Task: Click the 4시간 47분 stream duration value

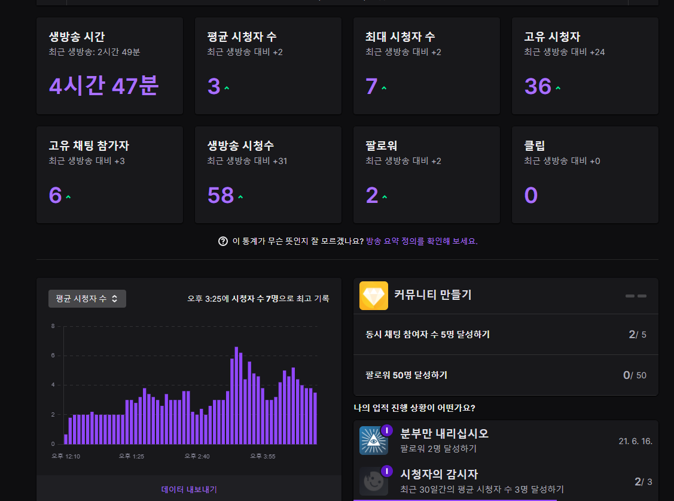Action: point(103,86)
